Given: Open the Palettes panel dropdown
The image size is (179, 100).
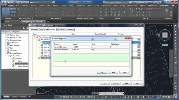Looking at the screenshot, I should click(x=9, y=18).
